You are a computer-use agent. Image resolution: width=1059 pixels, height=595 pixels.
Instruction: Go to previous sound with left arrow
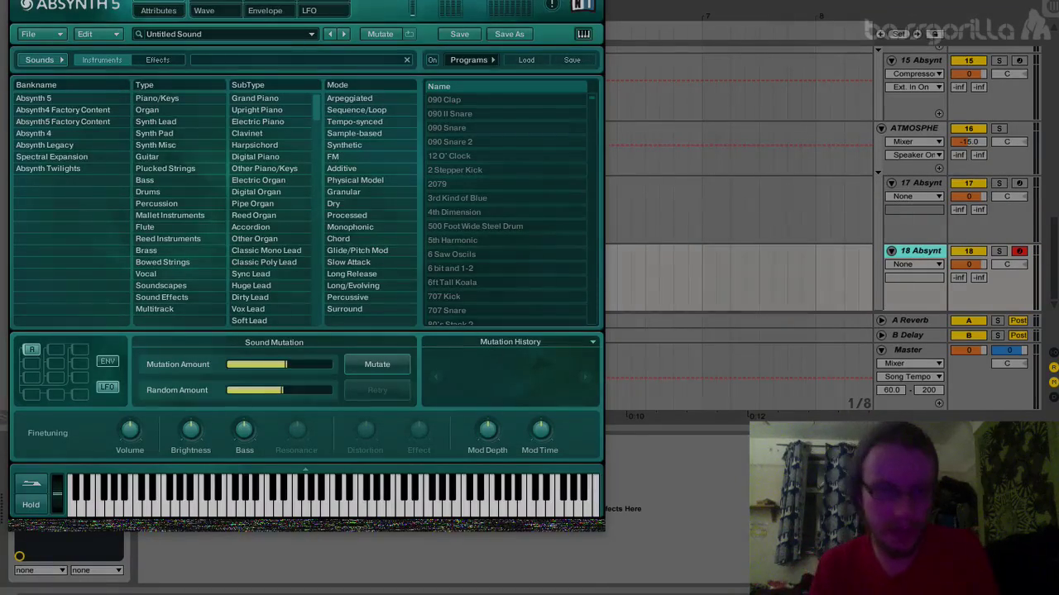tap(330, 34)
